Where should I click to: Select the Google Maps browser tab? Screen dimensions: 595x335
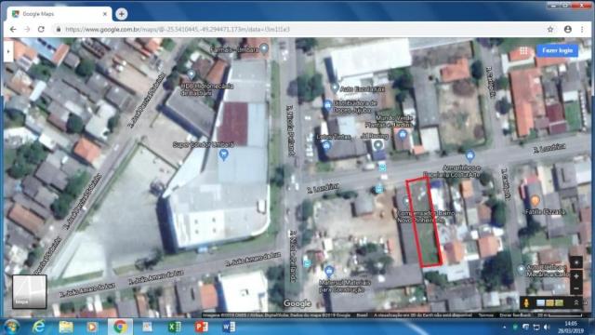click(59, 14)
